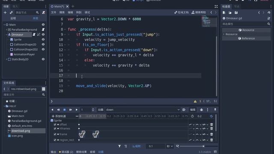Click 添加轨道 add track button

click(59, 116)
